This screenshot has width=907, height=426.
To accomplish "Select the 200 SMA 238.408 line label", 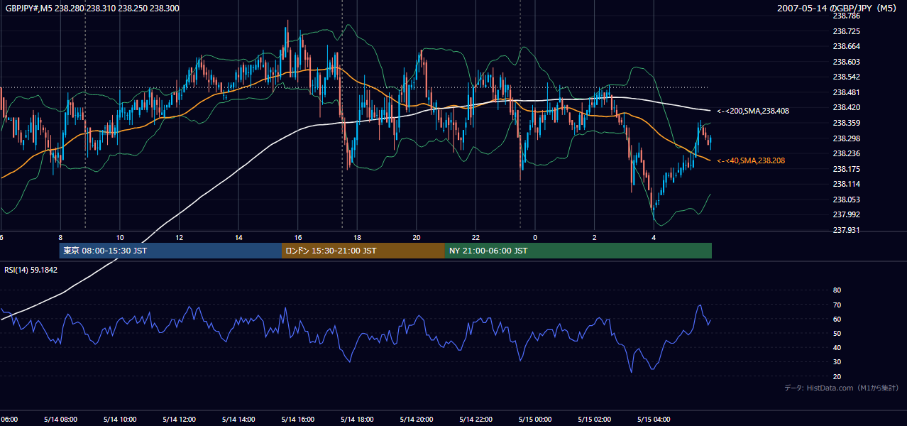I will (752, 111).
